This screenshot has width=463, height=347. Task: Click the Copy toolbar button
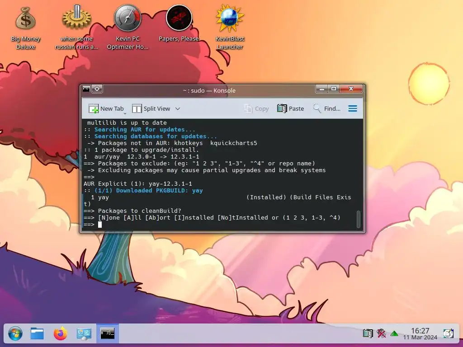point(256,108)
